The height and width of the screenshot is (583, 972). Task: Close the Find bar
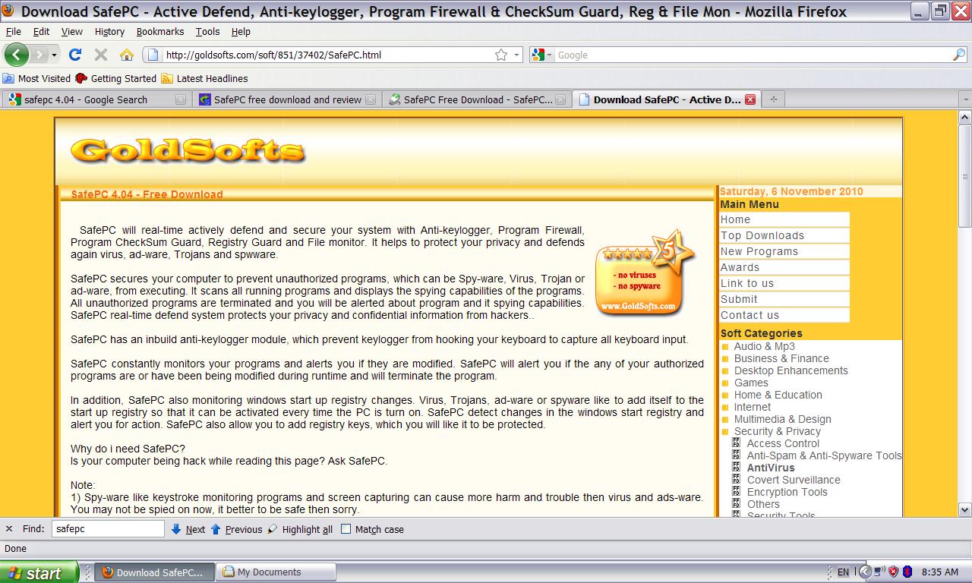[9, 529]
